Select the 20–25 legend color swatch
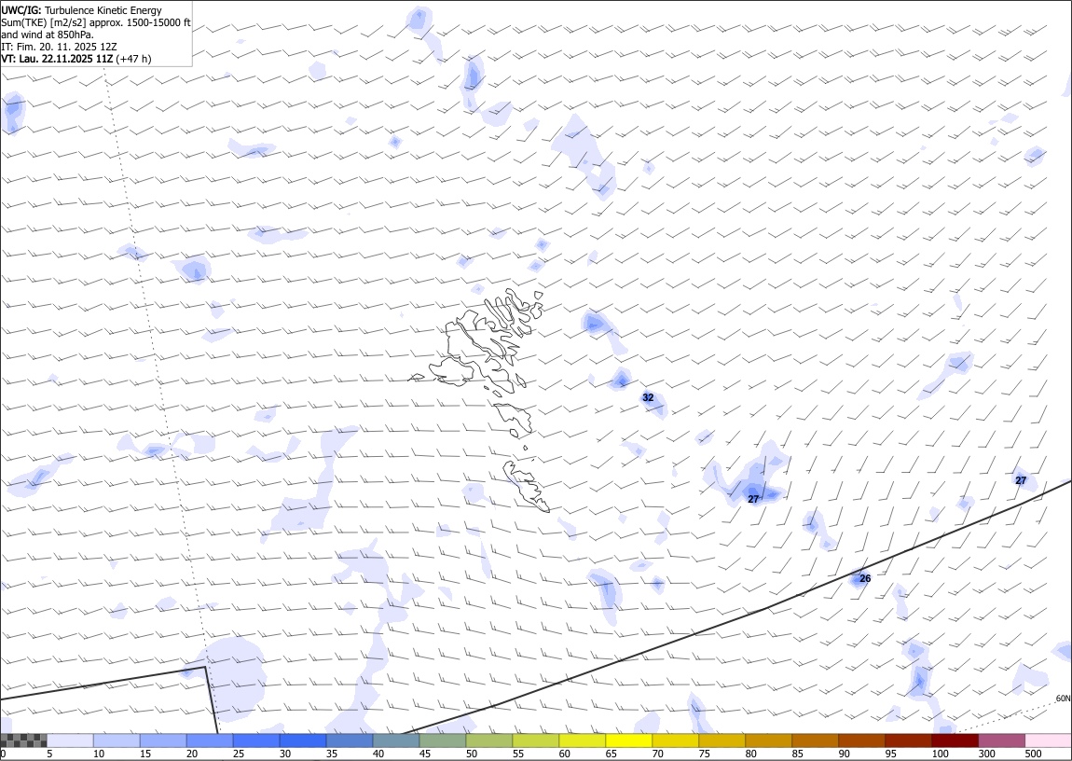The width and height of the screenshot is (1072, 761). point(209,740)
